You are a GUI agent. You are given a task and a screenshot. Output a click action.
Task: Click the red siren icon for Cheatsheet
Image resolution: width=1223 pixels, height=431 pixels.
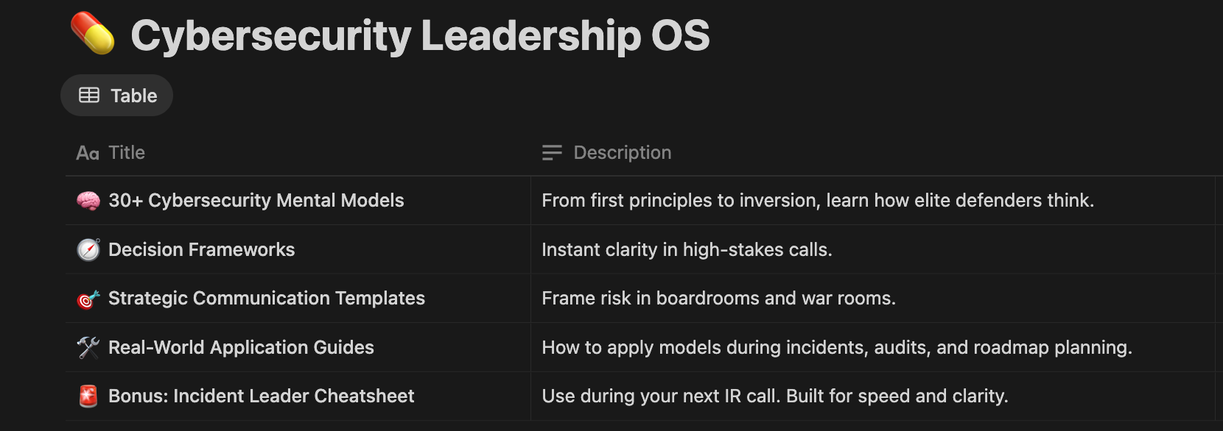[88, 396]
